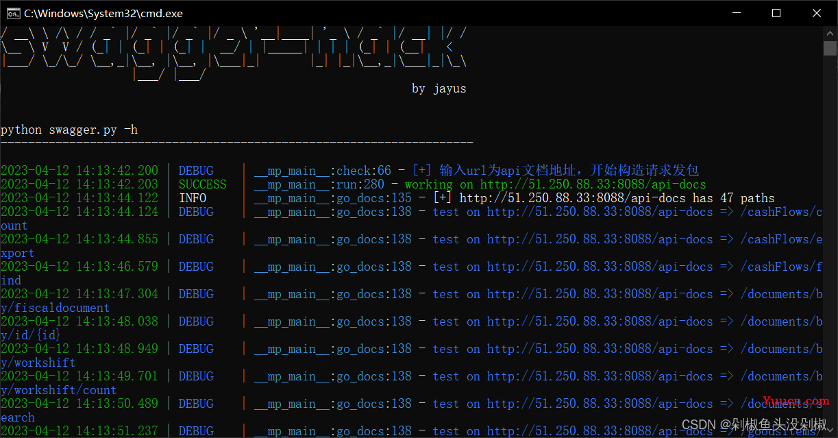Click timestamp 2023-04-12 14:13:42.203
This screenshot has height=438, width=838.
(79, 184)
